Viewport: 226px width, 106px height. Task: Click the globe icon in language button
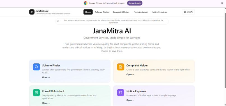[185, 12]
